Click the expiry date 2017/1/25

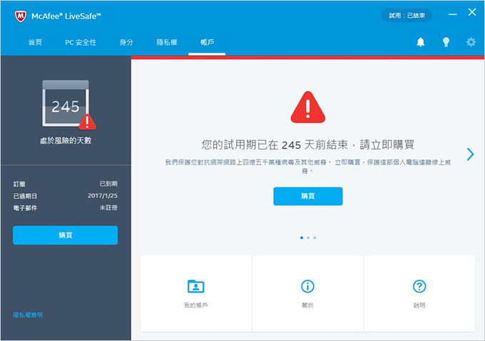point(103,196)
